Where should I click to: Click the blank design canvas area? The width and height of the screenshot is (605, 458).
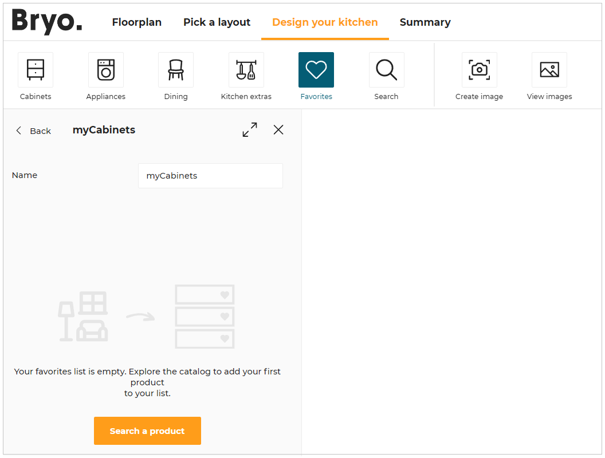coord(451,281)
